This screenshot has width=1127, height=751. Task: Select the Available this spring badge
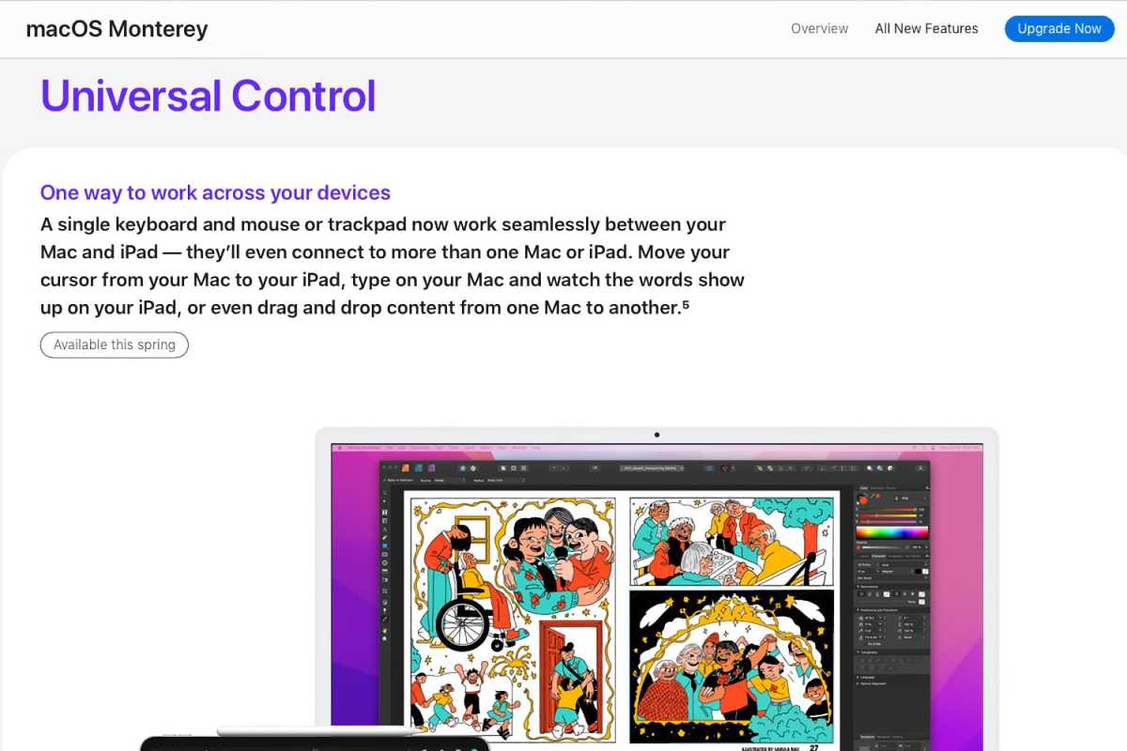[115, 345]
